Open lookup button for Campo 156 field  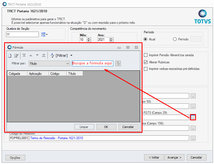193,128
